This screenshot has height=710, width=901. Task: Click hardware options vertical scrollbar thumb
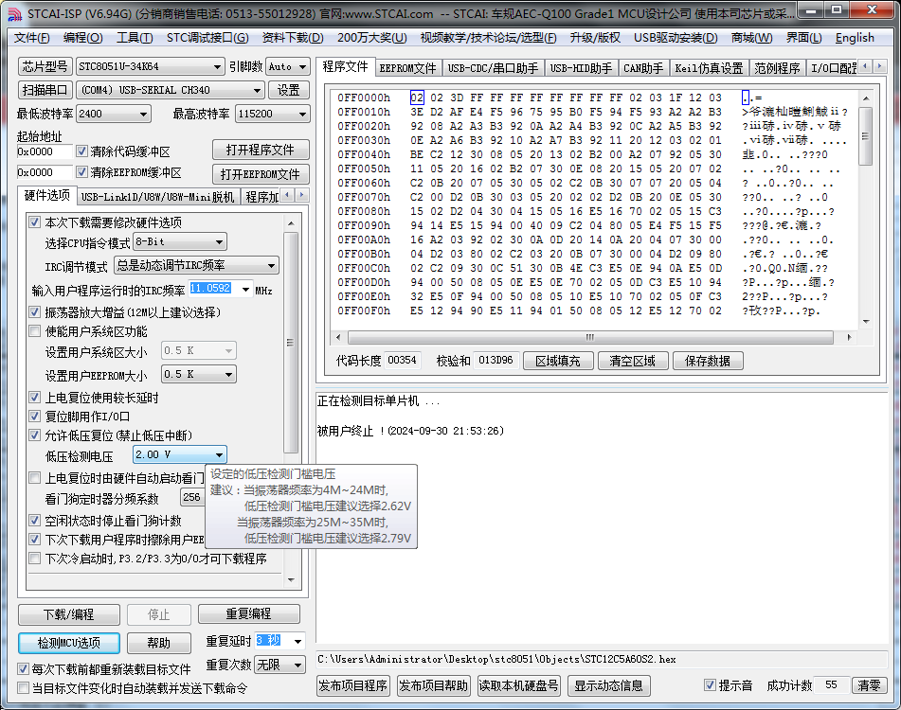coord(291,343)
